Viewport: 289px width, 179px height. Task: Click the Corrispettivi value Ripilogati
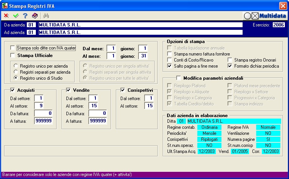[x=209, y=139]
